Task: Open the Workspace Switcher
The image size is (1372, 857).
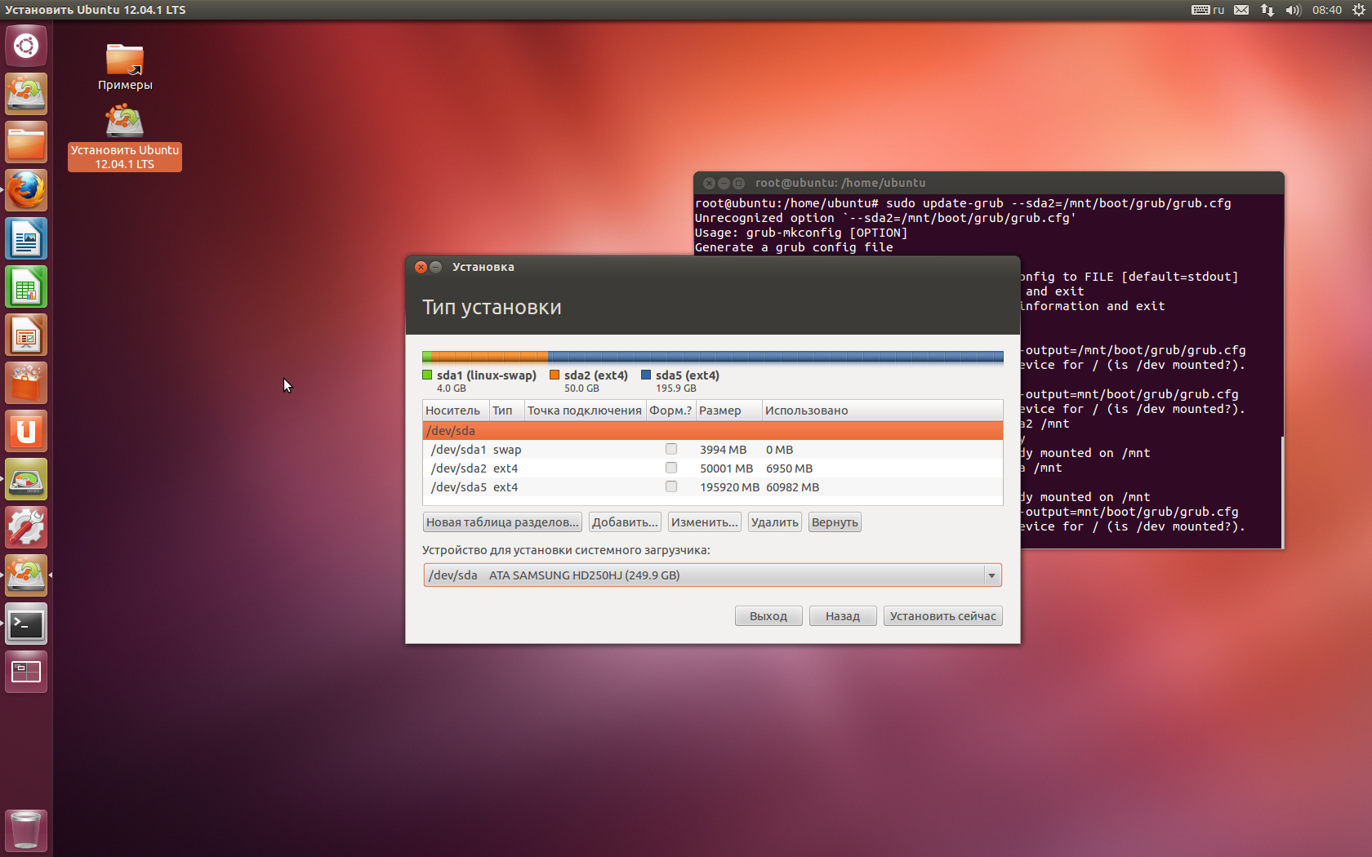Action: (26, 673)
